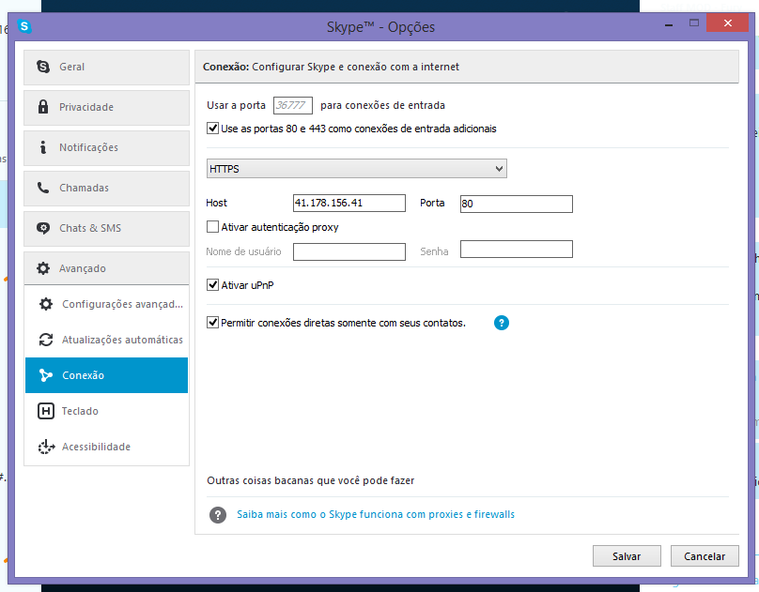Uncheck use ports 80 and 443 option

click(212, 129)
